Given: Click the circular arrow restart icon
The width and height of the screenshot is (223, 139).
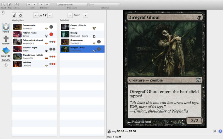Looking at the screenshot, I should point(20,15).
